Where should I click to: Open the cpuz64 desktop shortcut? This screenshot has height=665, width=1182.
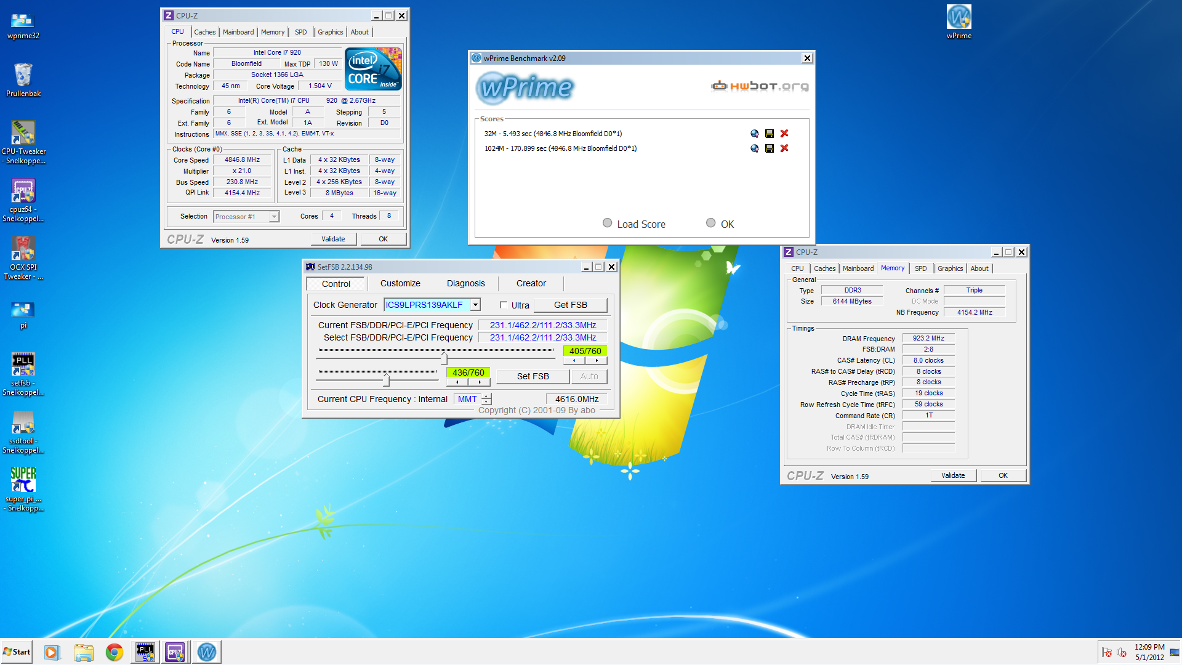[x=23, y=201]
